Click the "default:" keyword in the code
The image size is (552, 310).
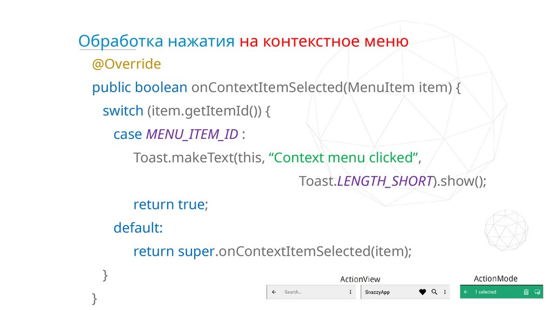138,228
